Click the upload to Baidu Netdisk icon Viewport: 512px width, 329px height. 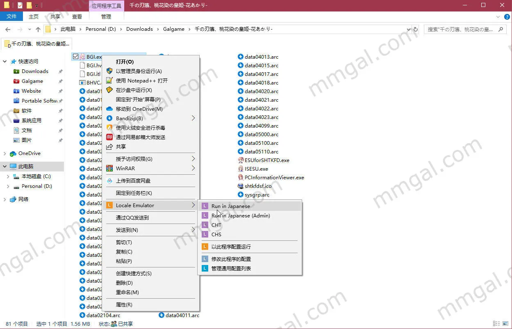[x=109, y=181]
